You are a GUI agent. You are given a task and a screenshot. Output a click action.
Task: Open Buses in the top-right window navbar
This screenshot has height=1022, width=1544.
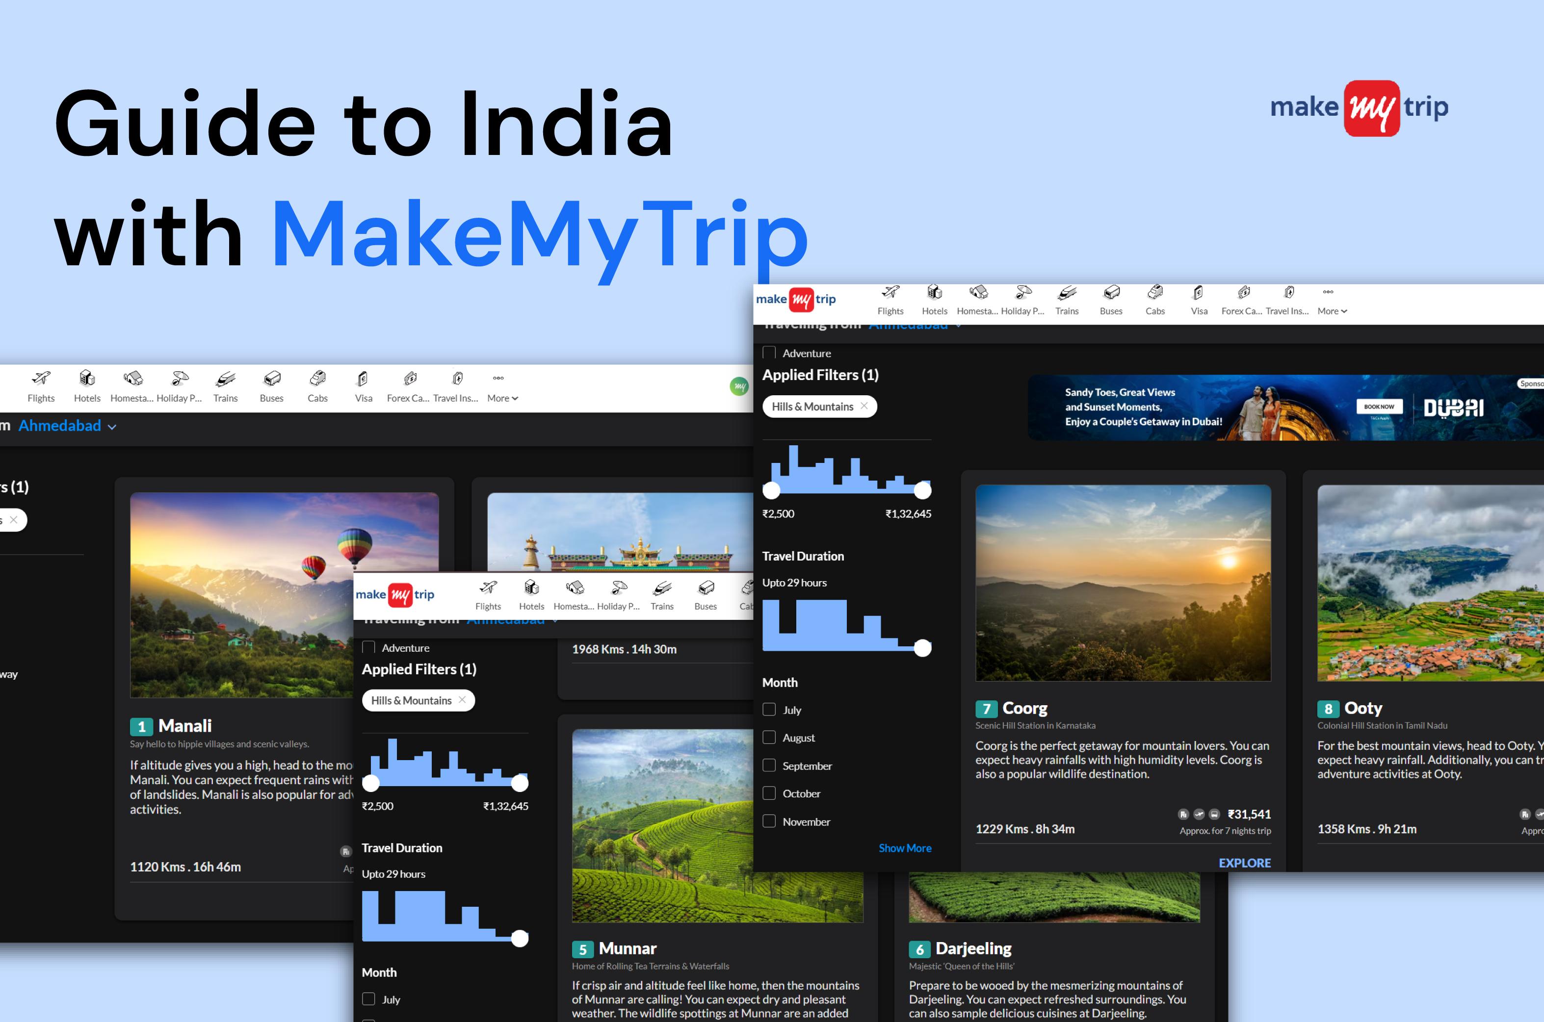(x=1111, y=301)
